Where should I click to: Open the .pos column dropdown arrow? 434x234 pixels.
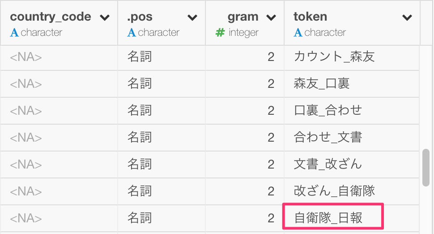point(192,18)
